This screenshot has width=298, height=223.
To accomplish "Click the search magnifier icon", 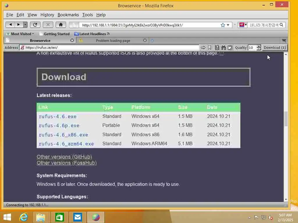I will point(281,25).
